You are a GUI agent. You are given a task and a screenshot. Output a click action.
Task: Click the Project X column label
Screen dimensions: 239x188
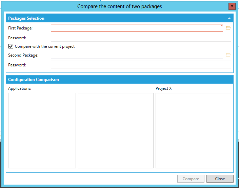[x=164, y=88]
